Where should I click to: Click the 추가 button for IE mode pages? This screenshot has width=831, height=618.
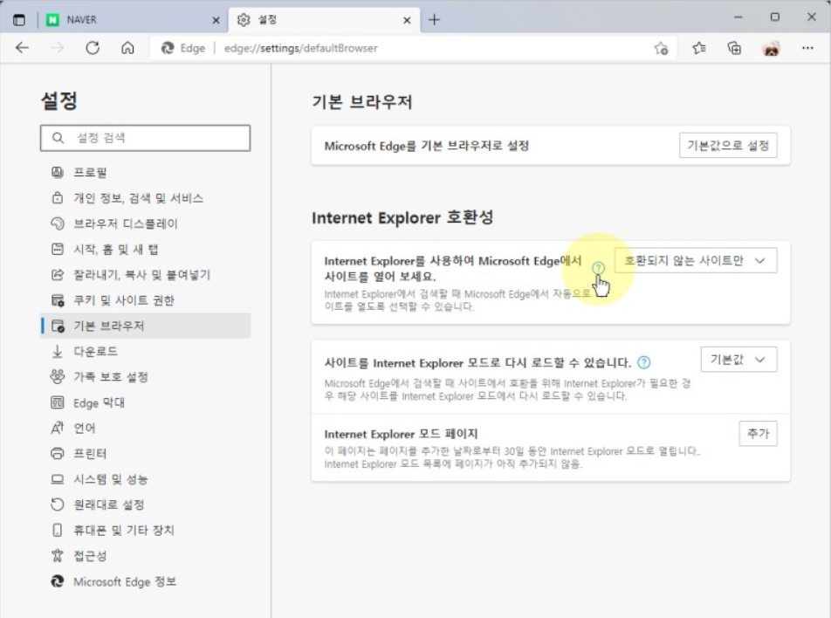[x=758, y=434]
